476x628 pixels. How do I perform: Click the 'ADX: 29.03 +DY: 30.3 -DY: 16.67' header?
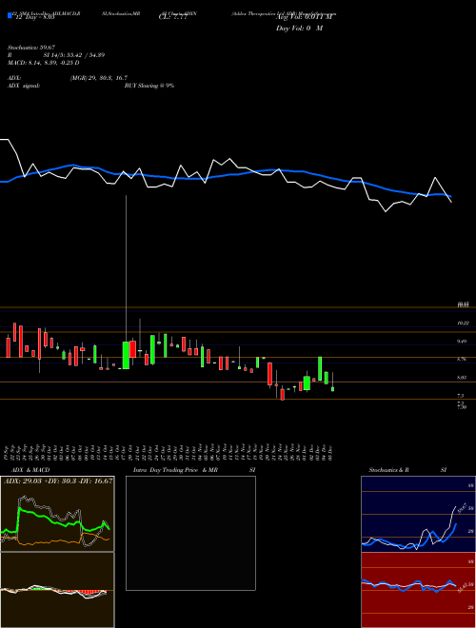(x=58, y=481)
